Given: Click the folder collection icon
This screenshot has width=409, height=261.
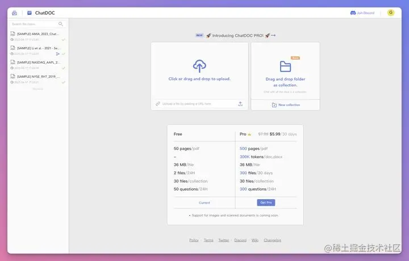Looking at the screenshot, I should [285, 66].
